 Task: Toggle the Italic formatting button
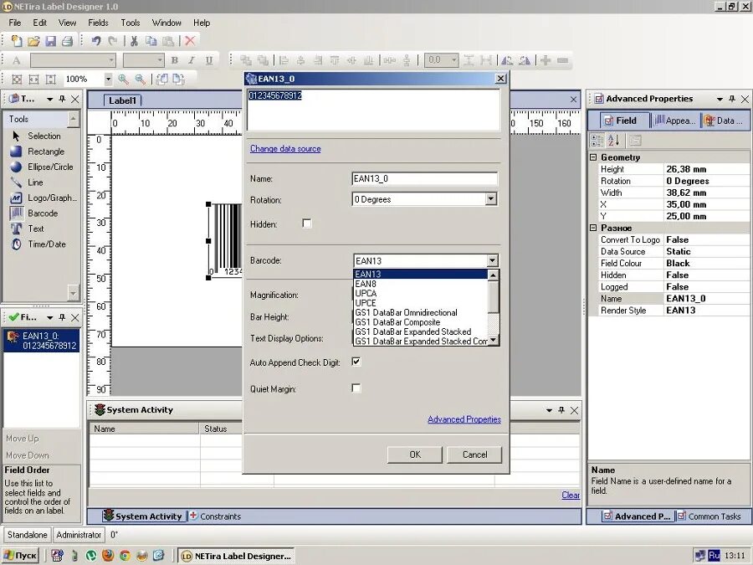click(x=192, y=60)
